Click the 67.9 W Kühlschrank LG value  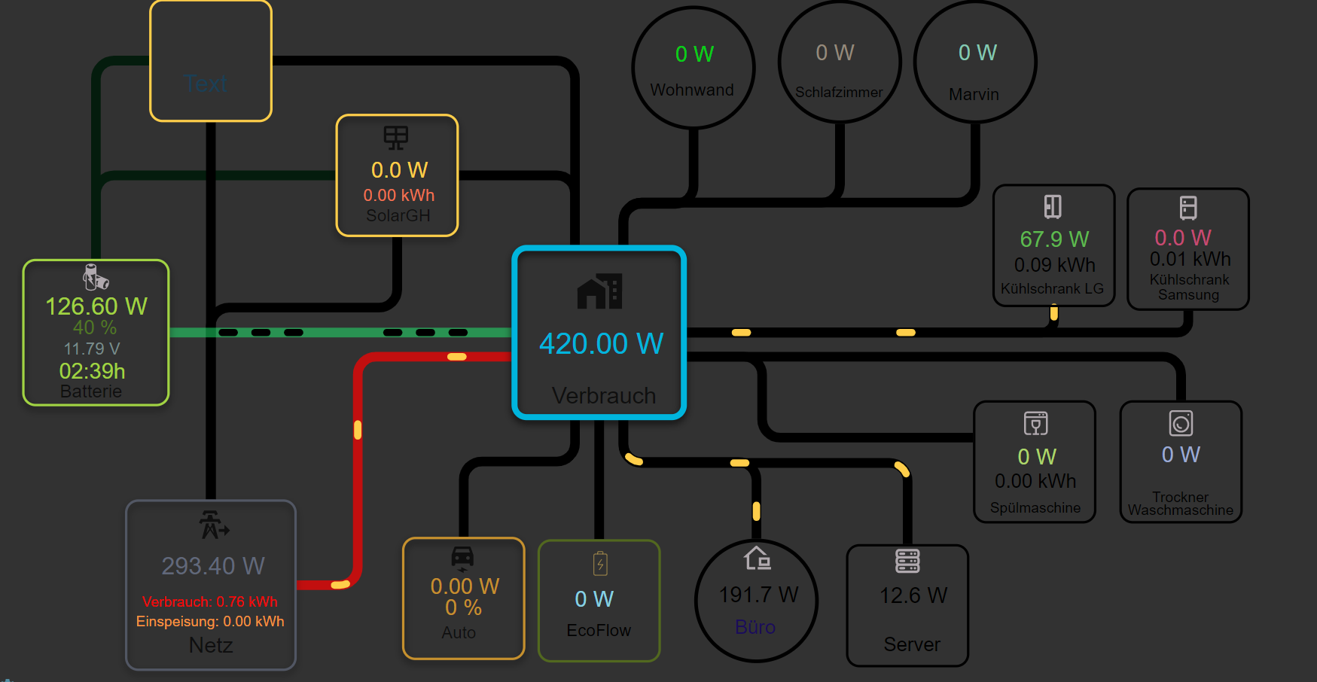pos(1054,239)
